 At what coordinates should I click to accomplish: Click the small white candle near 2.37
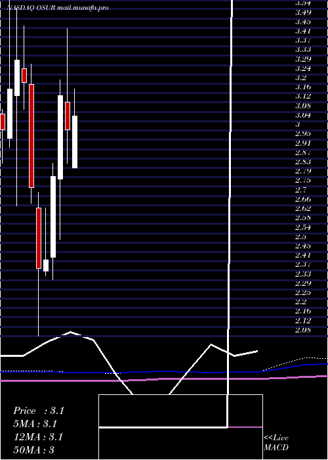click(46, 265)
